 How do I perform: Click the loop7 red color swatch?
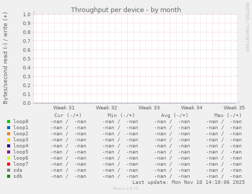9,164
